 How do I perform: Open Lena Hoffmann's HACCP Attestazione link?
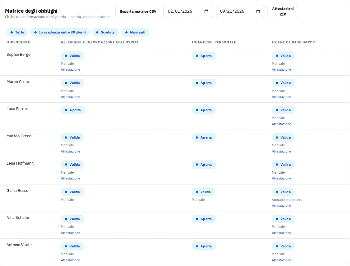pos(281,178)
